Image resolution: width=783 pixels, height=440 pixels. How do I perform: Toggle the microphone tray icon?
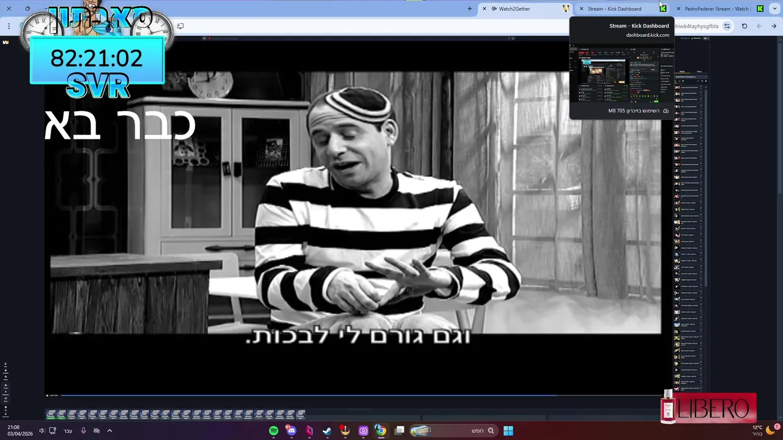click(x=83, y=431)
